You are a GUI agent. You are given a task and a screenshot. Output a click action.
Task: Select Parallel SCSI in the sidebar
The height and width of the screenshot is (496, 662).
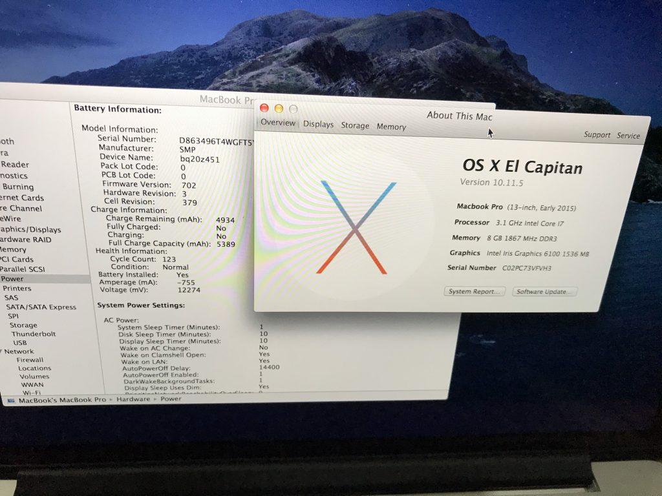point(23,269)
